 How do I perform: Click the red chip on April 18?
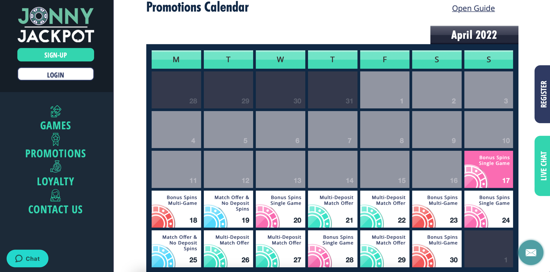tap(162, 218)
